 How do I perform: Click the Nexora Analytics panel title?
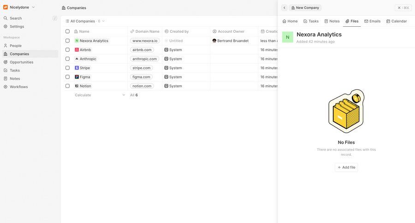[x=319, y=35]
